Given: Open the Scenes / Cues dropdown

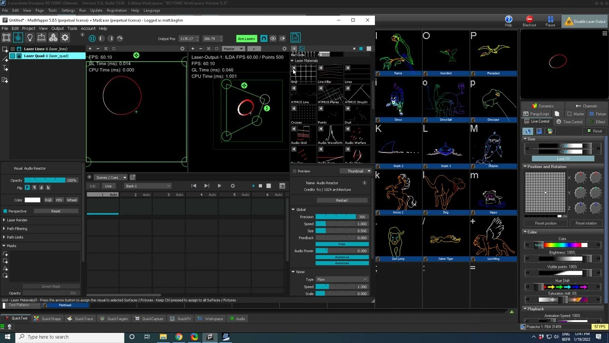Looking at the screenshot, I should point(111,178).
